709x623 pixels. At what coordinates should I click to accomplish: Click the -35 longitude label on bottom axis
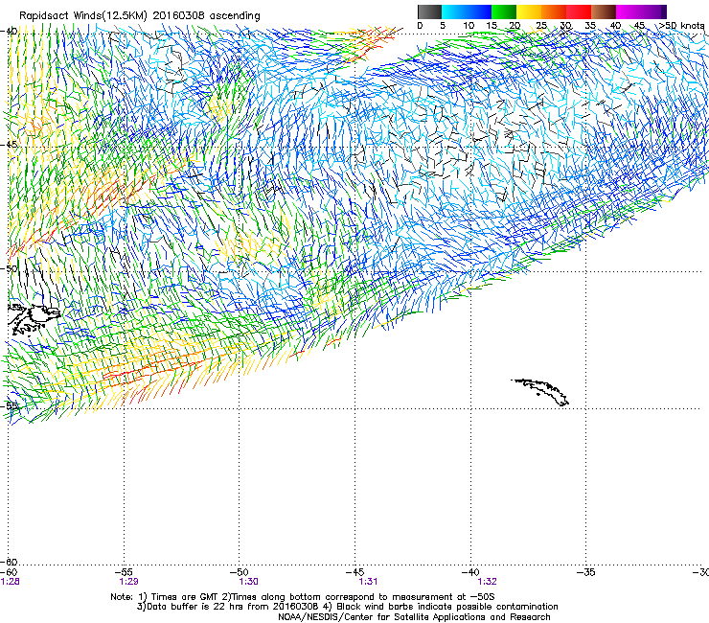click(586, 572)
